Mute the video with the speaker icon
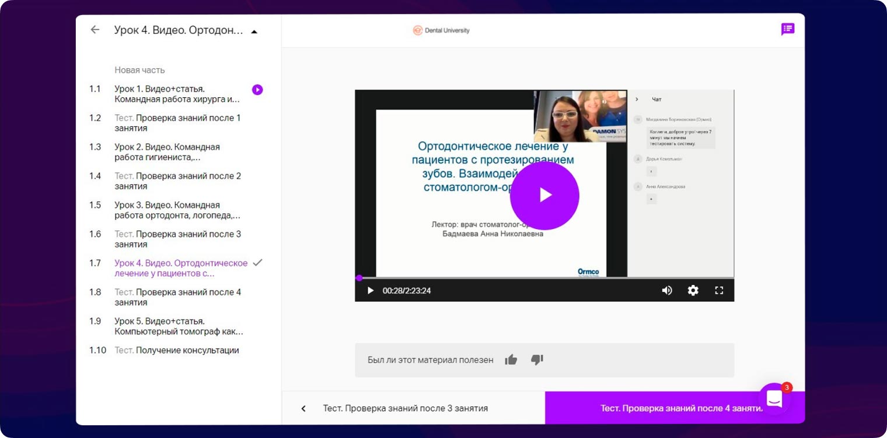The width and height of the screenshot is (887, 438). pyautogui.click(x=667, y=291)
